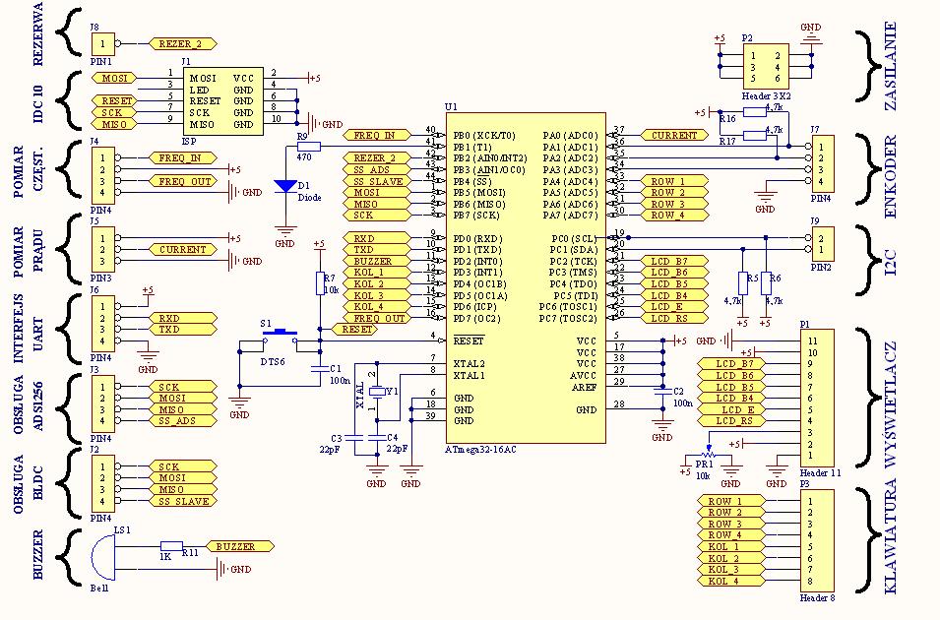Click the J5 PIN3 connector

103,249
